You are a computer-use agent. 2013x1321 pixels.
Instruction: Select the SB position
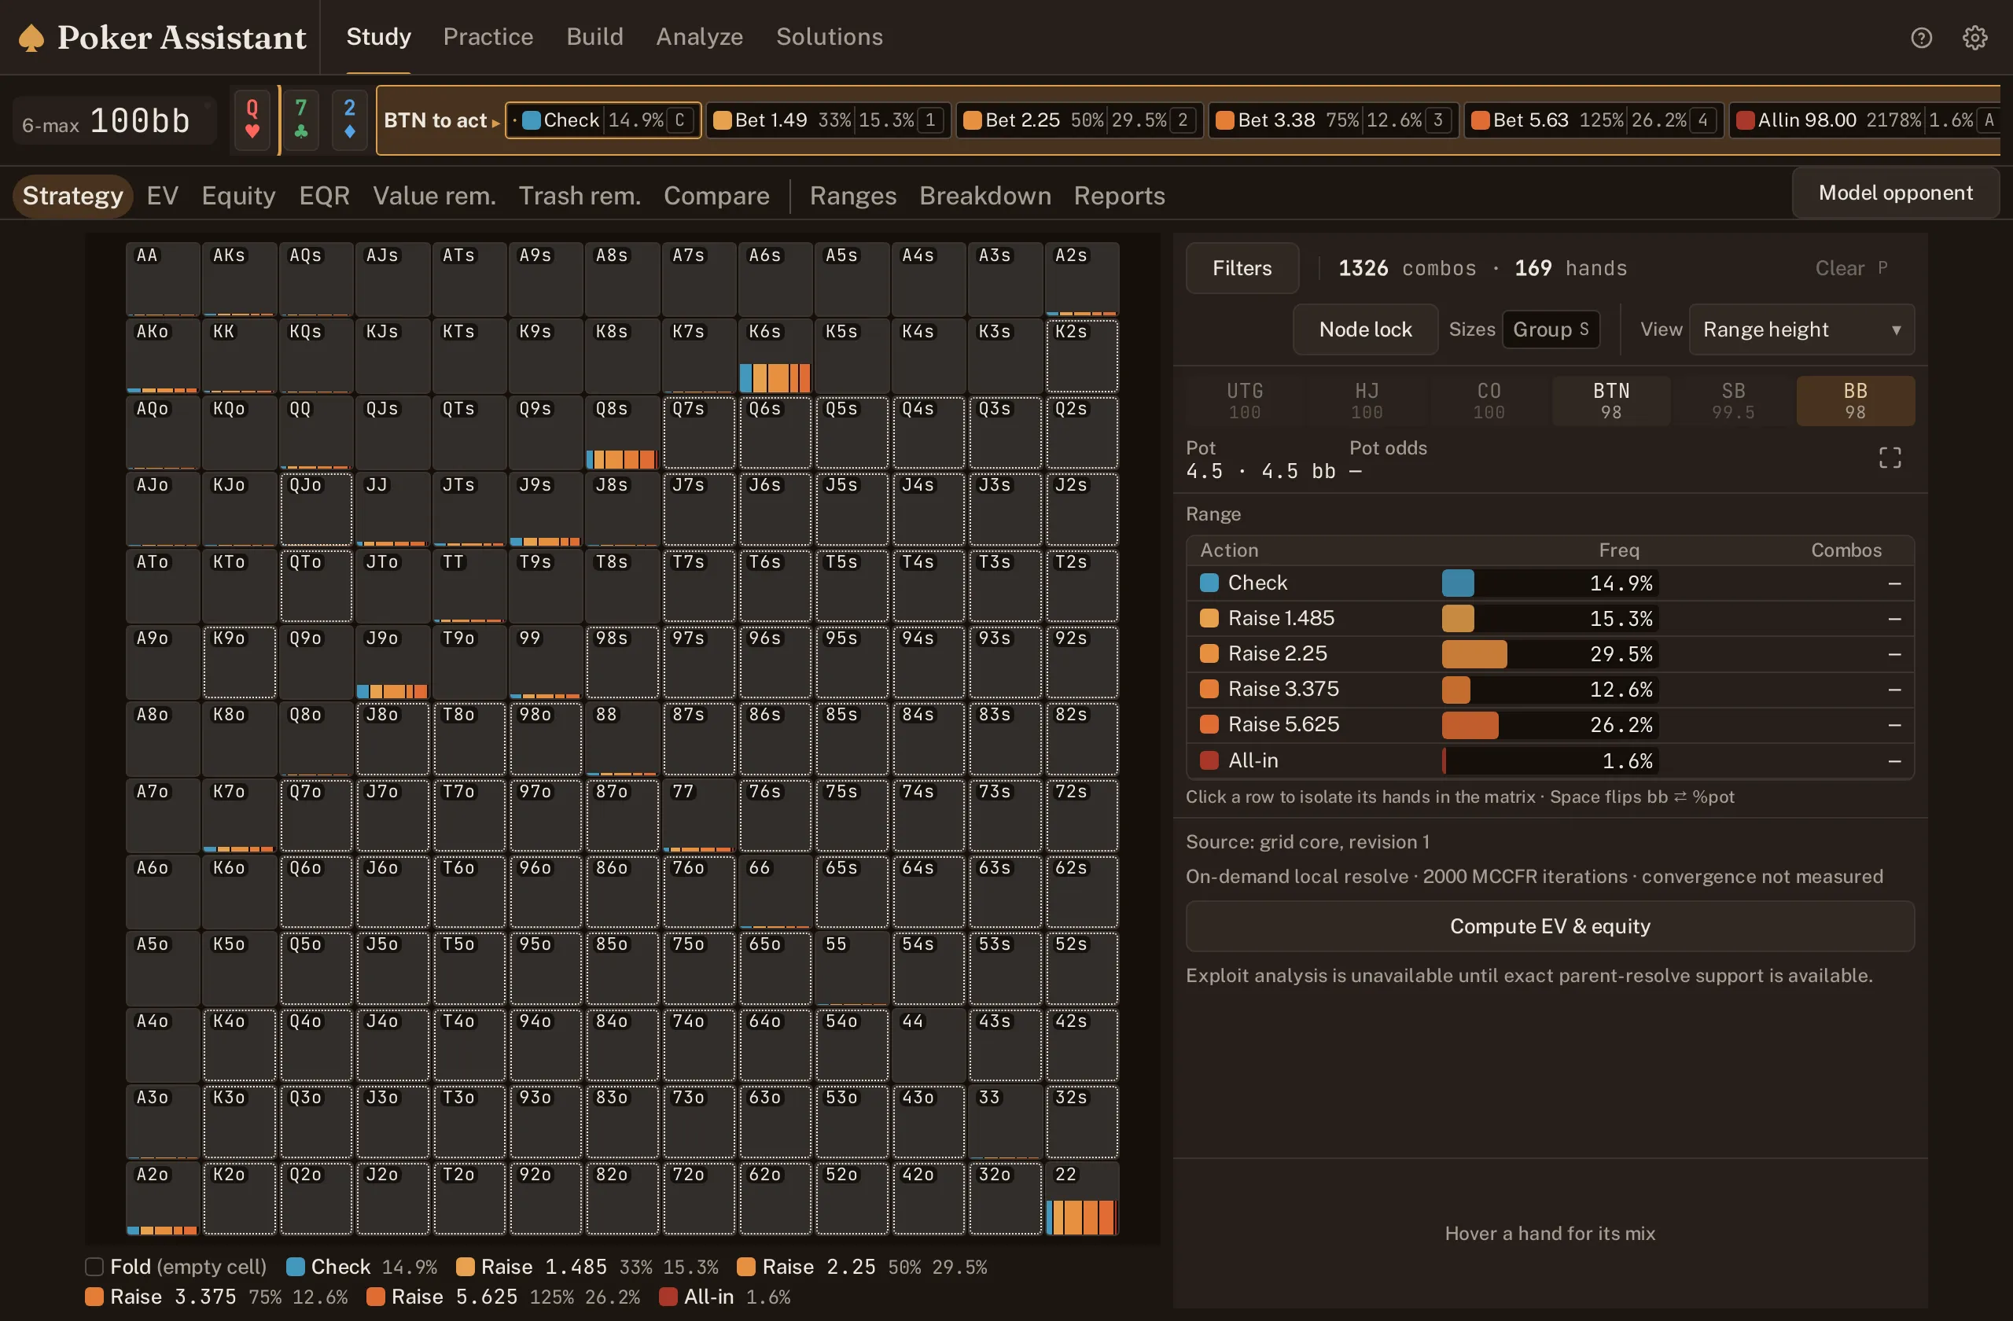click(1733, 401)
